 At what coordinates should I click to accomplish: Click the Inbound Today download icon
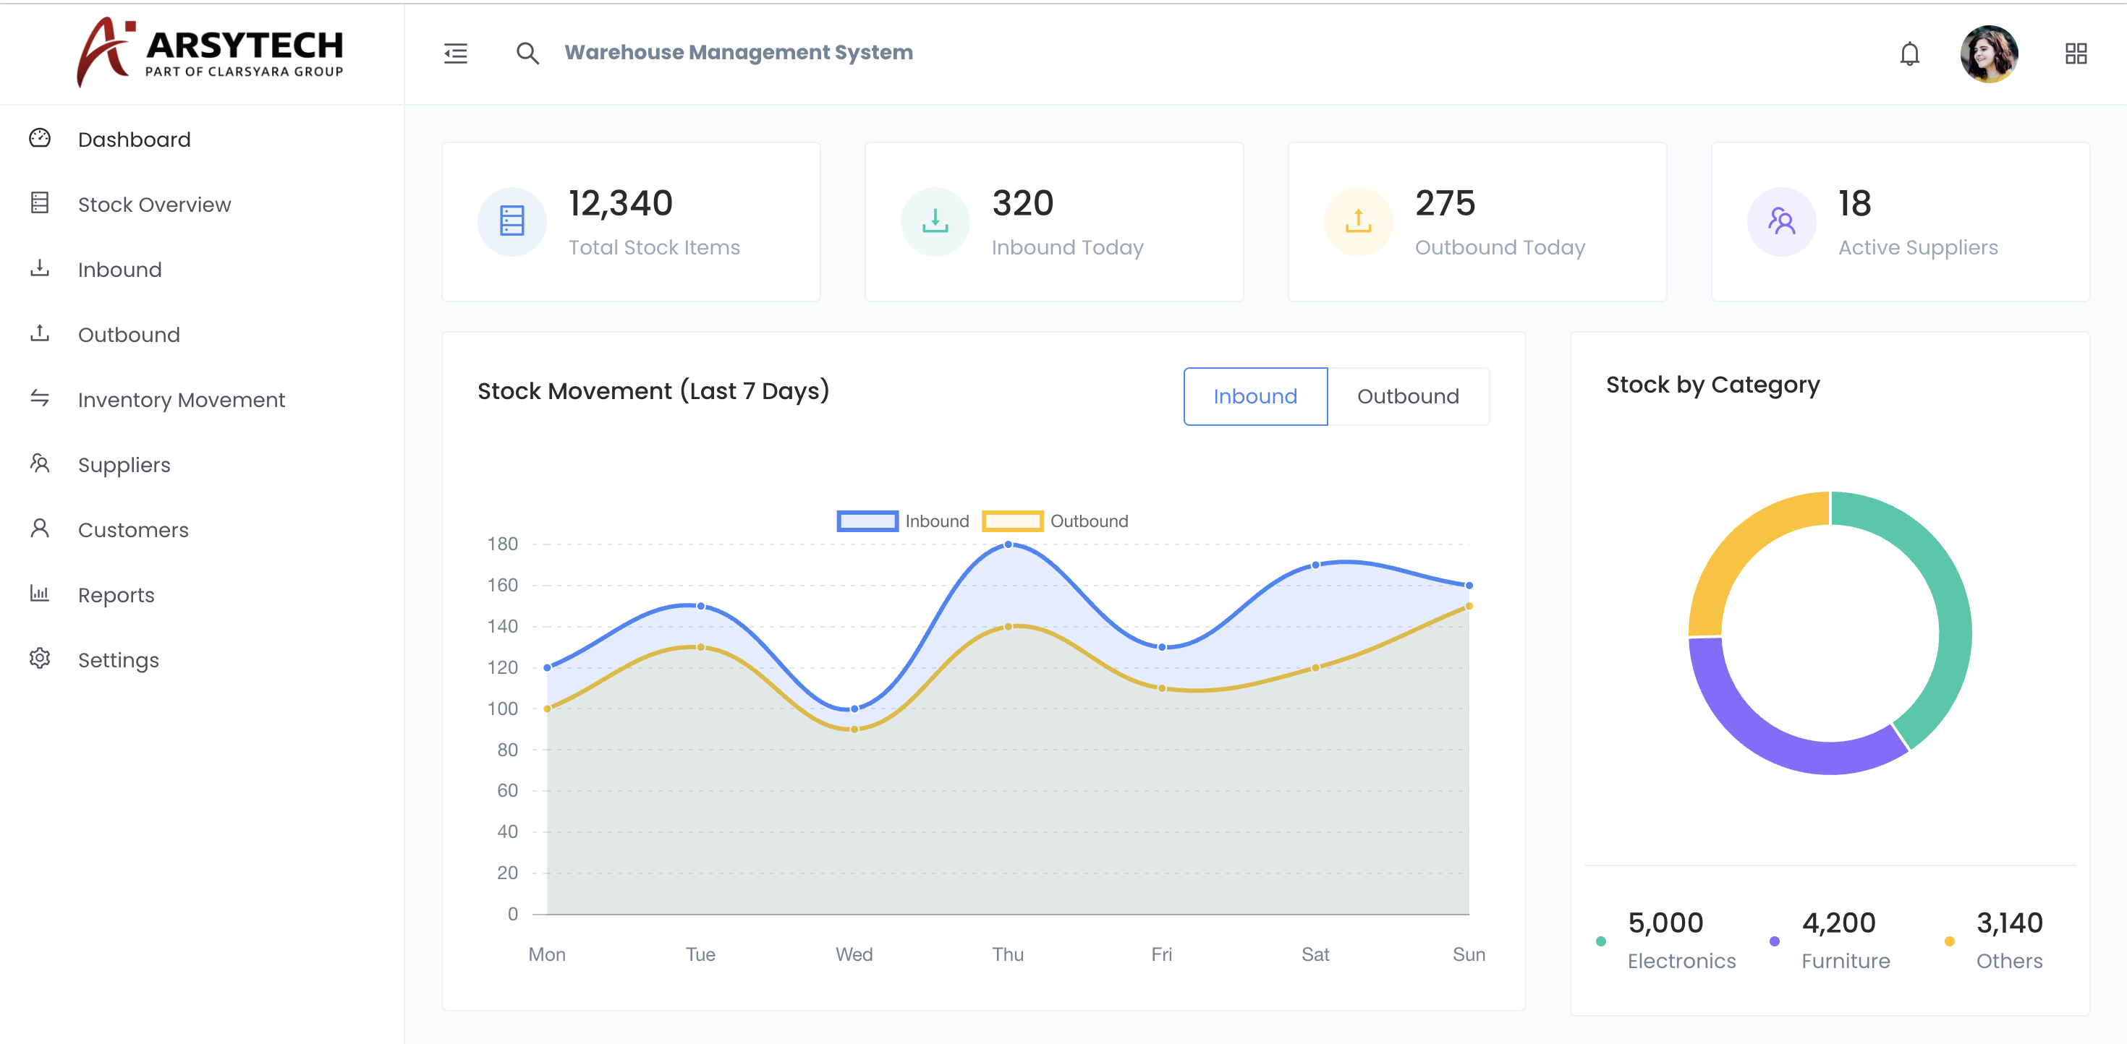click(935, 221)
